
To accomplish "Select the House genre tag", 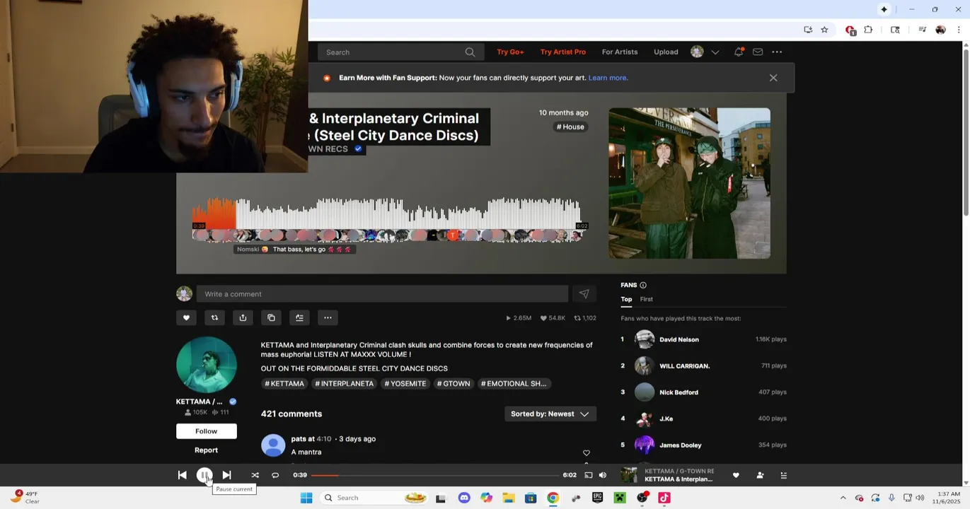I will (570, 127).
